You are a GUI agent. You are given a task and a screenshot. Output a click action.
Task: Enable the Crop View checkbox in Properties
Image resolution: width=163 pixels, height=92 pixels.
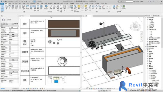10,46
